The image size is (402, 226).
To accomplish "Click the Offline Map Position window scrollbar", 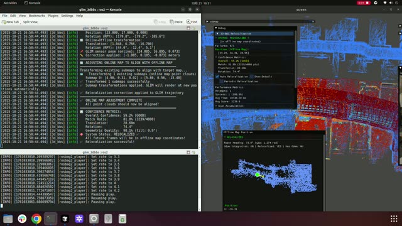I will 324,173.
